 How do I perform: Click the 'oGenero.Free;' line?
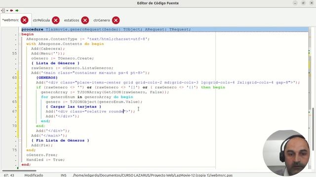coord(42,155)
